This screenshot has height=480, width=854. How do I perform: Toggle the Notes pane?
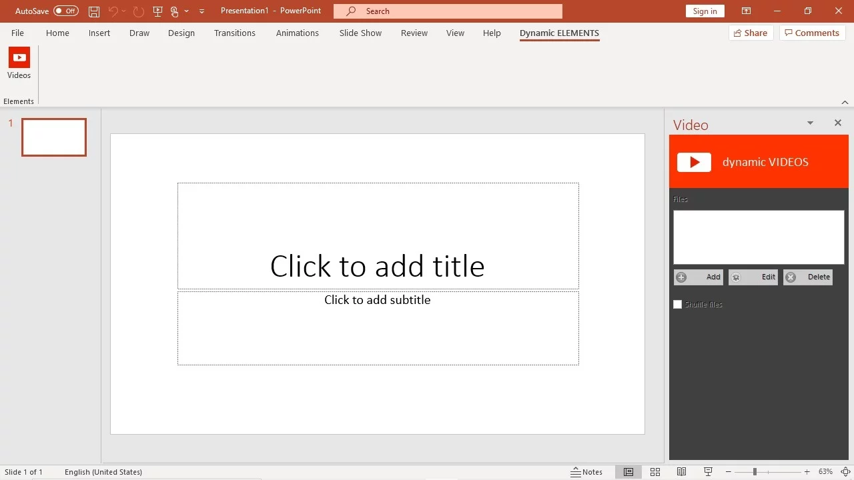coord(586,472)
